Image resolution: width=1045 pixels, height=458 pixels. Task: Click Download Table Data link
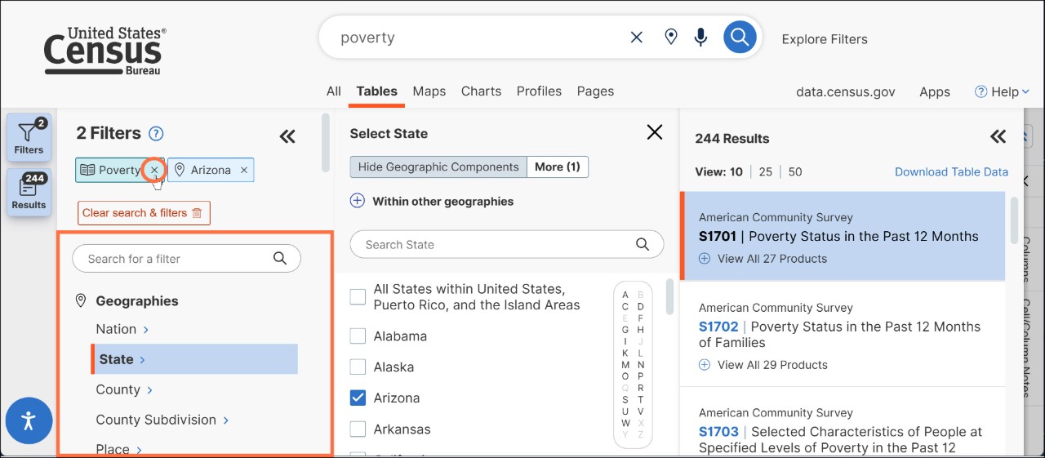pos(951,171)
